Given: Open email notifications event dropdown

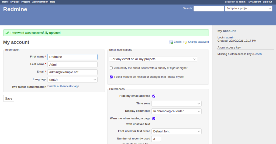Looking at the screenshot, I should coord(153,59).
